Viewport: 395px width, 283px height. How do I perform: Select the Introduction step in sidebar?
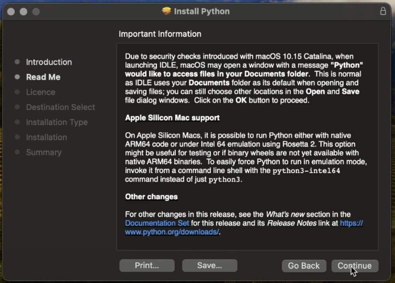click(x=49, y=62)
